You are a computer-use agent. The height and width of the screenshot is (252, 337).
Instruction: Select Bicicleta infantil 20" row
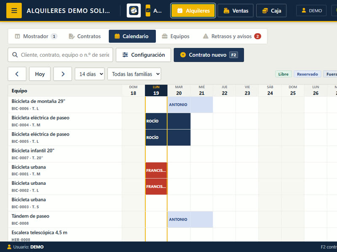[65, 154]
